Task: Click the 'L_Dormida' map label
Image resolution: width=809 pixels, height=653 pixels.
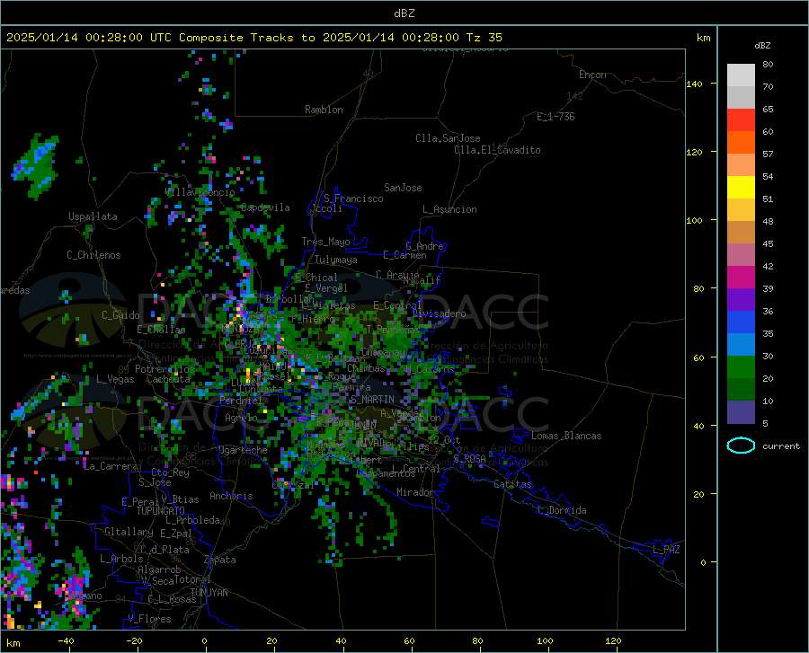Action: (561, 510)
